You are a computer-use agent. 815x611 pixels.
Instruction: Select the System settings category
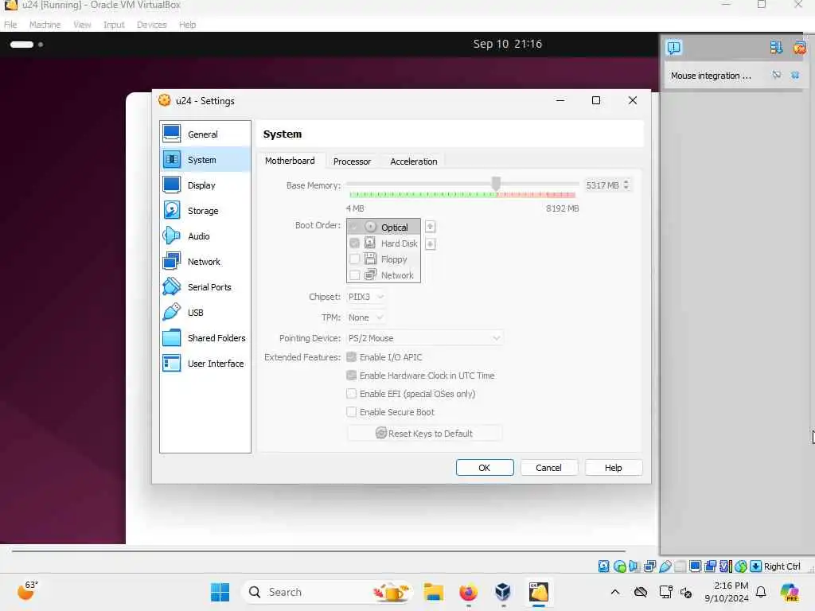(x=205, y=159)
